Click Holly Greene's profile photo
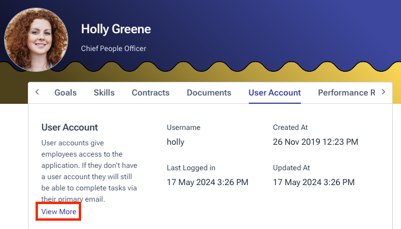This screenshot has height=229, width=401. point(36,40)
